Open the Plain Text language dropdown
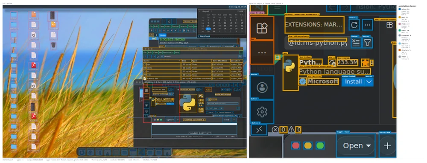The width and height of the screenshot is (427, 163). 181,137
